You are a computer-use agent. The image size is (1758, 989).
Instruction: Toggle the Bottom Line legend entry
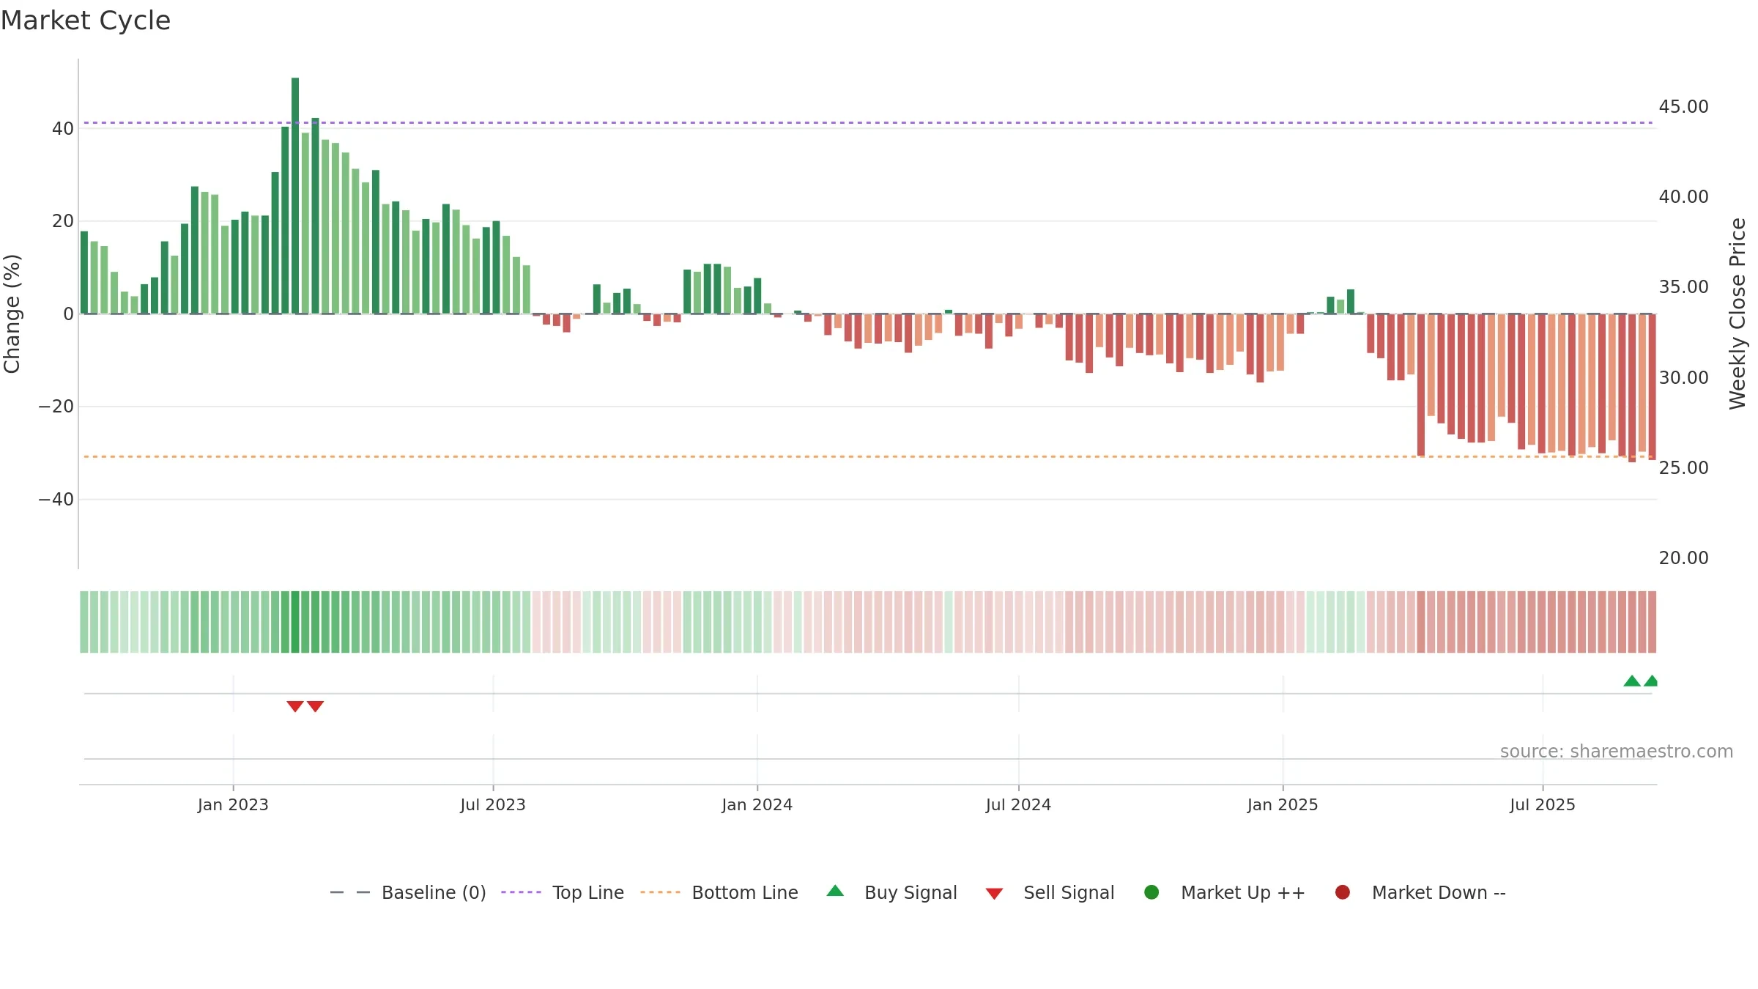[719, 892]
